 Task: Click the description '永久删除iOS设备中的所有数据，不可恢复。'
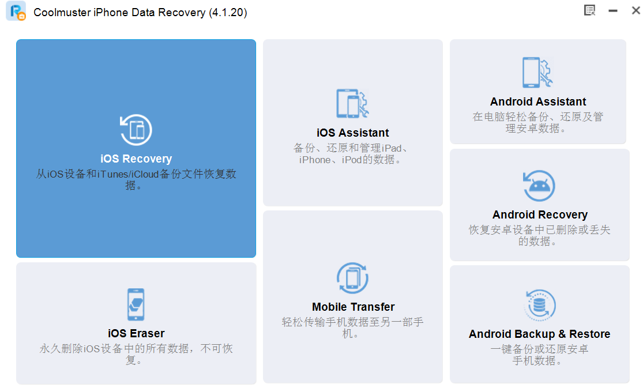(x=136, y=355)
